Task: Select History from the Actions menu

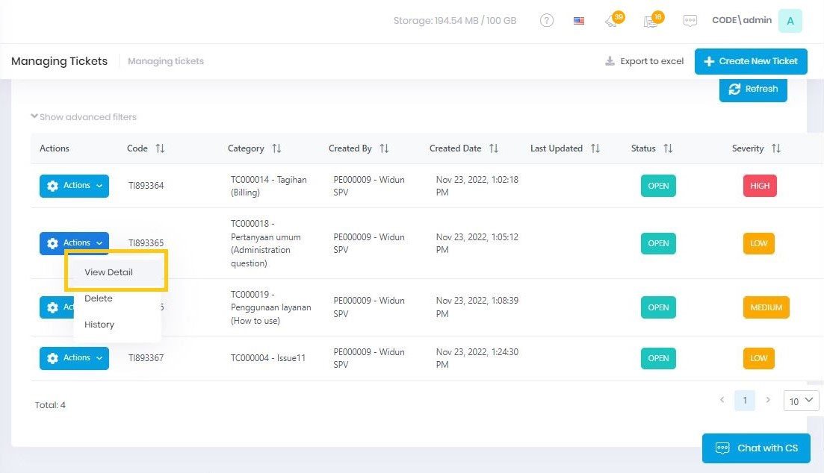Action: (99, 325)
